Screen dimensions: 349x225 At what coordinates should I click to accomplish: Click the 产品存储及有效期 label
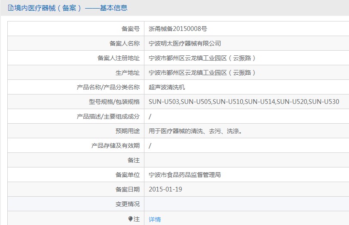pyautogui.click(x=115, y=146)
